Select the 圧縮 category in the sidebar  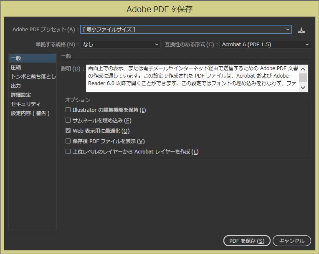tap(33, 67)
